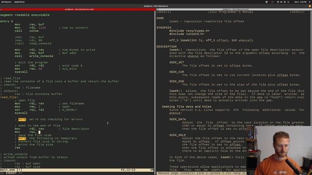Viewport: 312px width, 175px height.
Task: Open the Applications menu in the top bar
Action: pyautogui.click(x=19, y=2)
